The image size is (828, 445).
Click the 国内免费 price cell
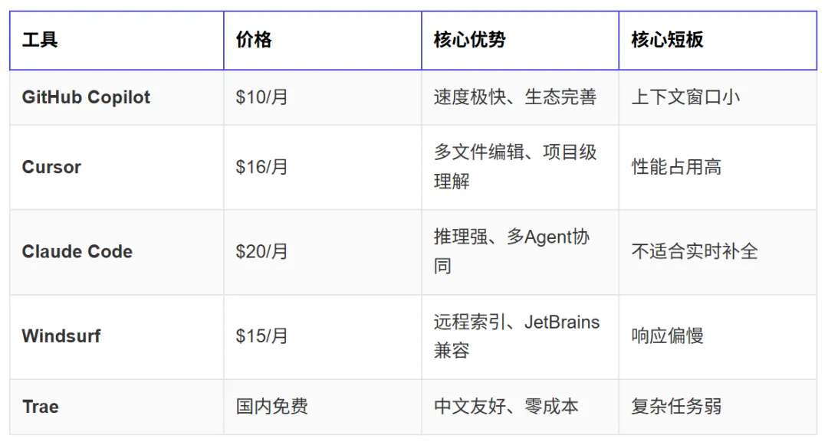click(323, 407)
